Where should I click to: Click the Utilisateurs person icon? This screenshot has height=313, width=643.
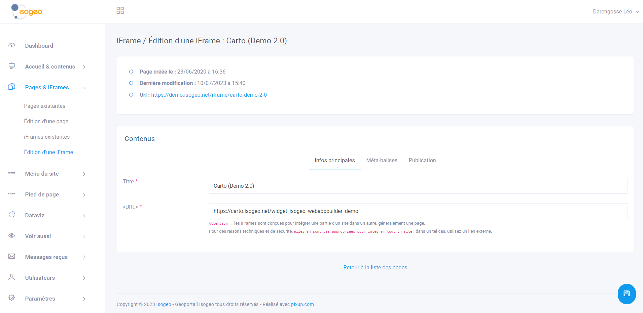pyautogui.click(x=12, y=277)
